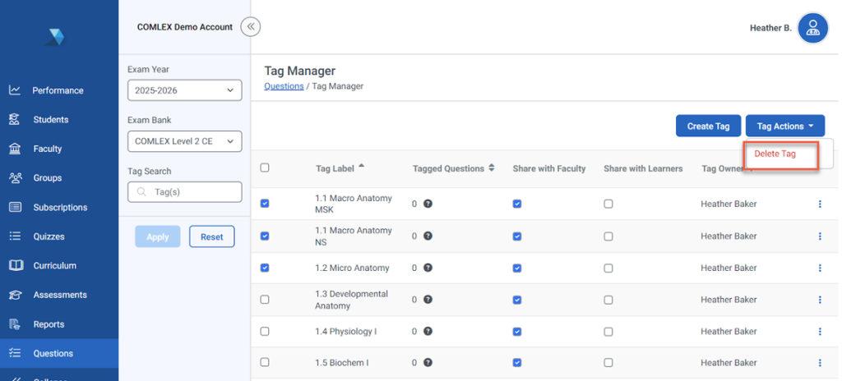The width and height of the screenshot is (842, 381).
Task: Select Delete Tag from the menu
Action: 775,154
